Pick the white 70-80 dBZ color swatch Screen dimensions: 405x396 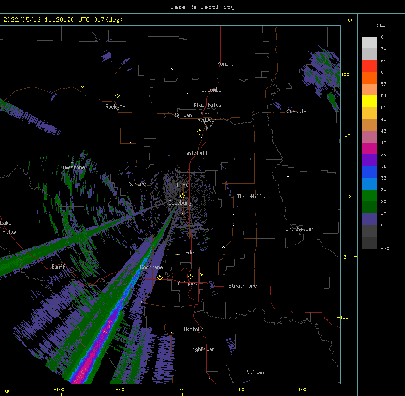[x=369, y=43]
